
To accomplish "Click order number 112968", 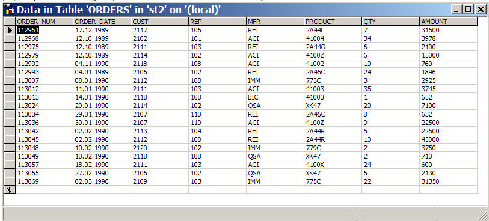I will tap(45, 38).
